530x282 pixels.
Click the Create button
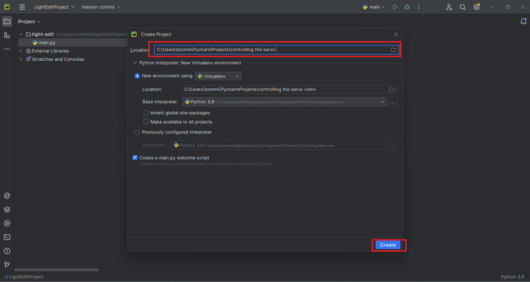(x=388, y=245)
